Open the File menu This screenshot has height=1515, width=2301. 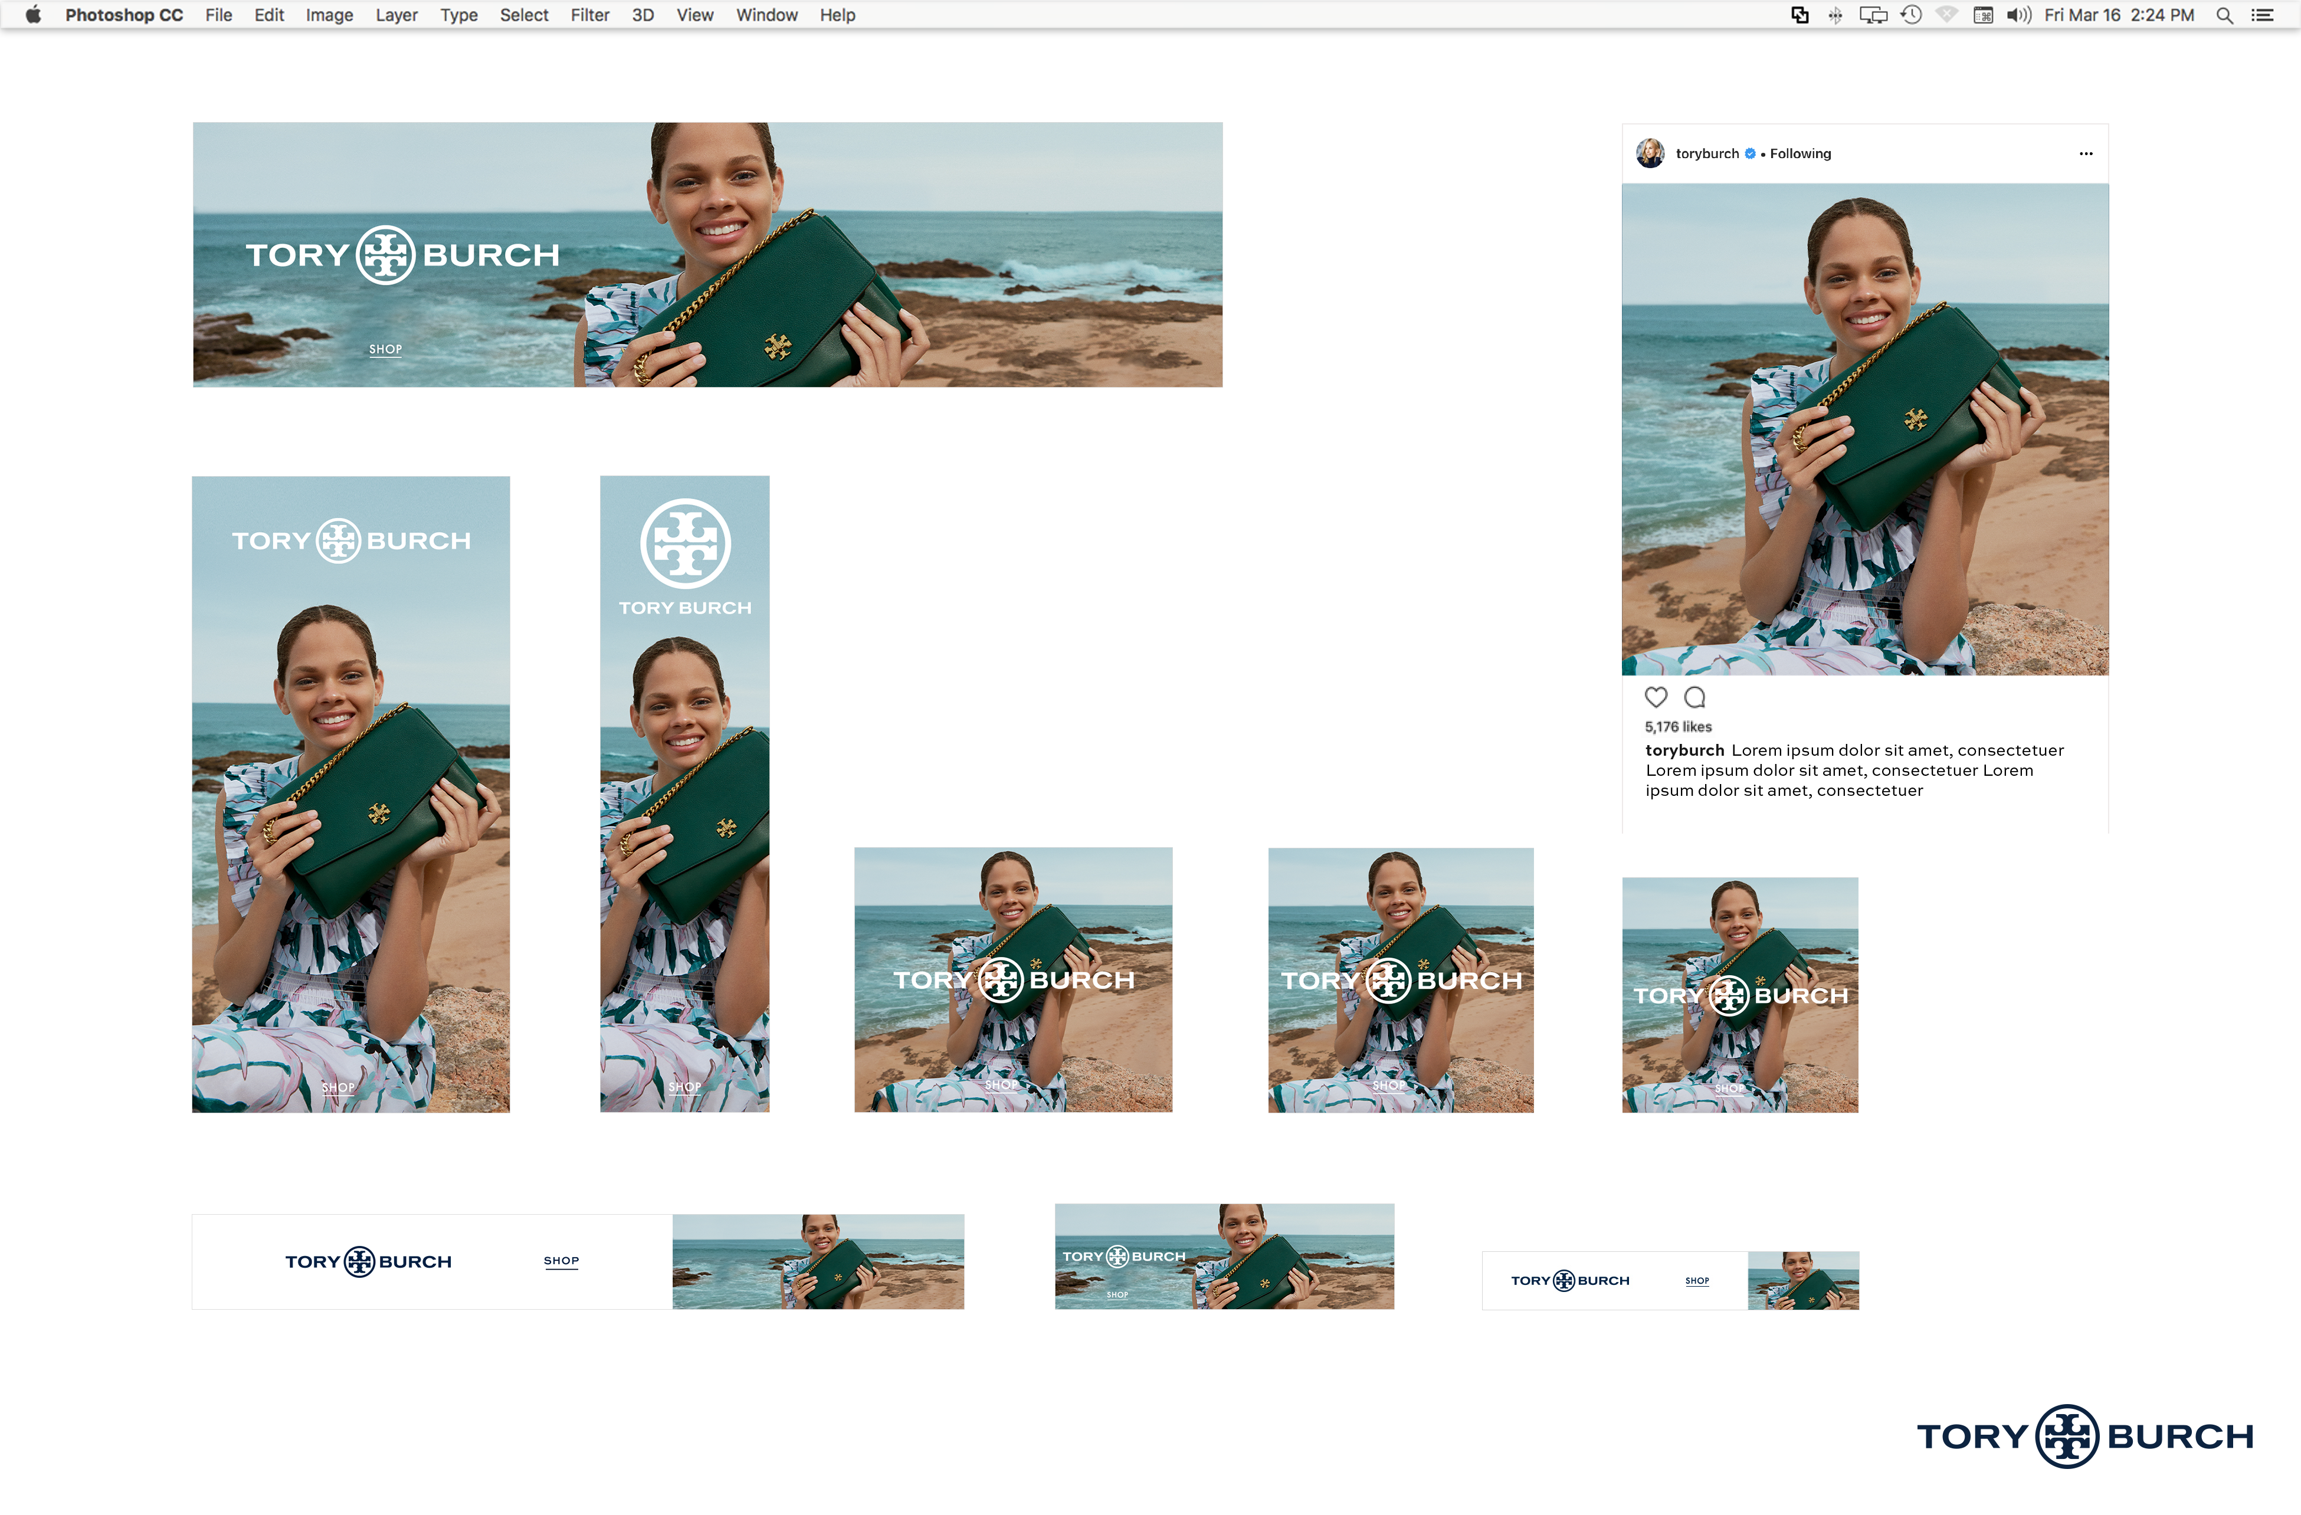[218, 15]
